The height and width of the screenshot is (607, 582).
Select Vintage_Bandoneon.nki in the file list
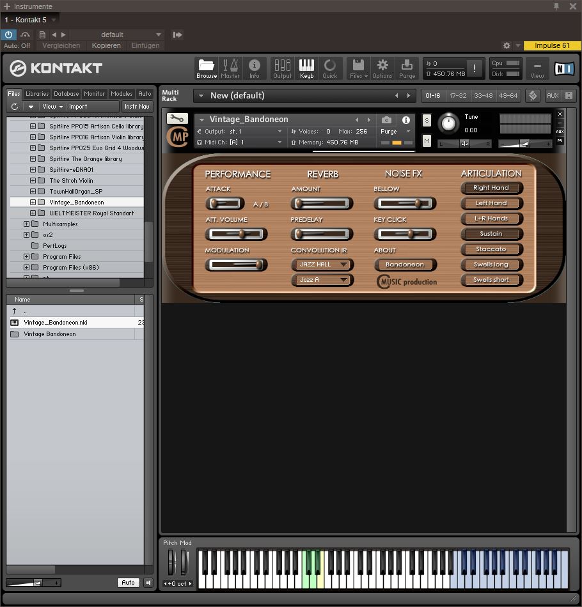coord(75,323)
